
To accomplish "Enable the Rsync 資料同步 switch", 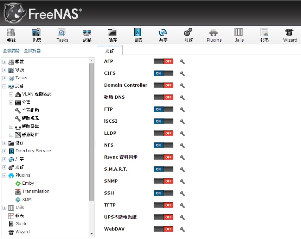I will click(164, 157).
